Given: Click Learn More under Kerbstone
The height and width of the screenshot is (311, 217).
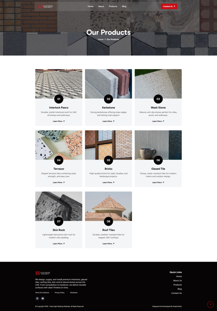Looking at the screenshot, I should [x=108, y=121].
